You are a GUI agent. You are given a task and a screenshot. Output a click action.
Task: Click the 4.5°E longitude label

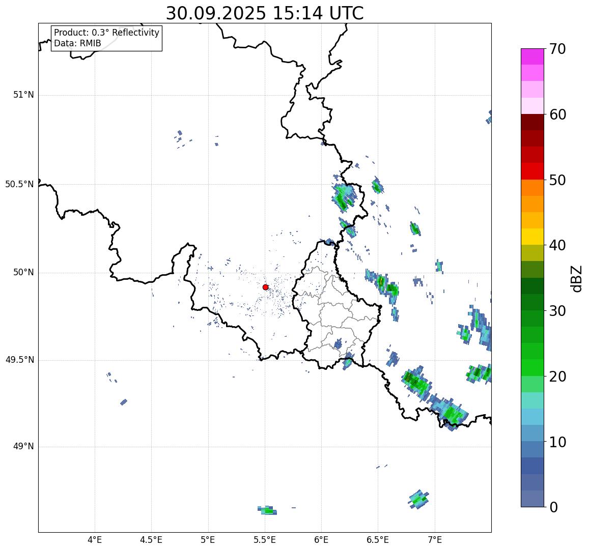tap(151, 540)
